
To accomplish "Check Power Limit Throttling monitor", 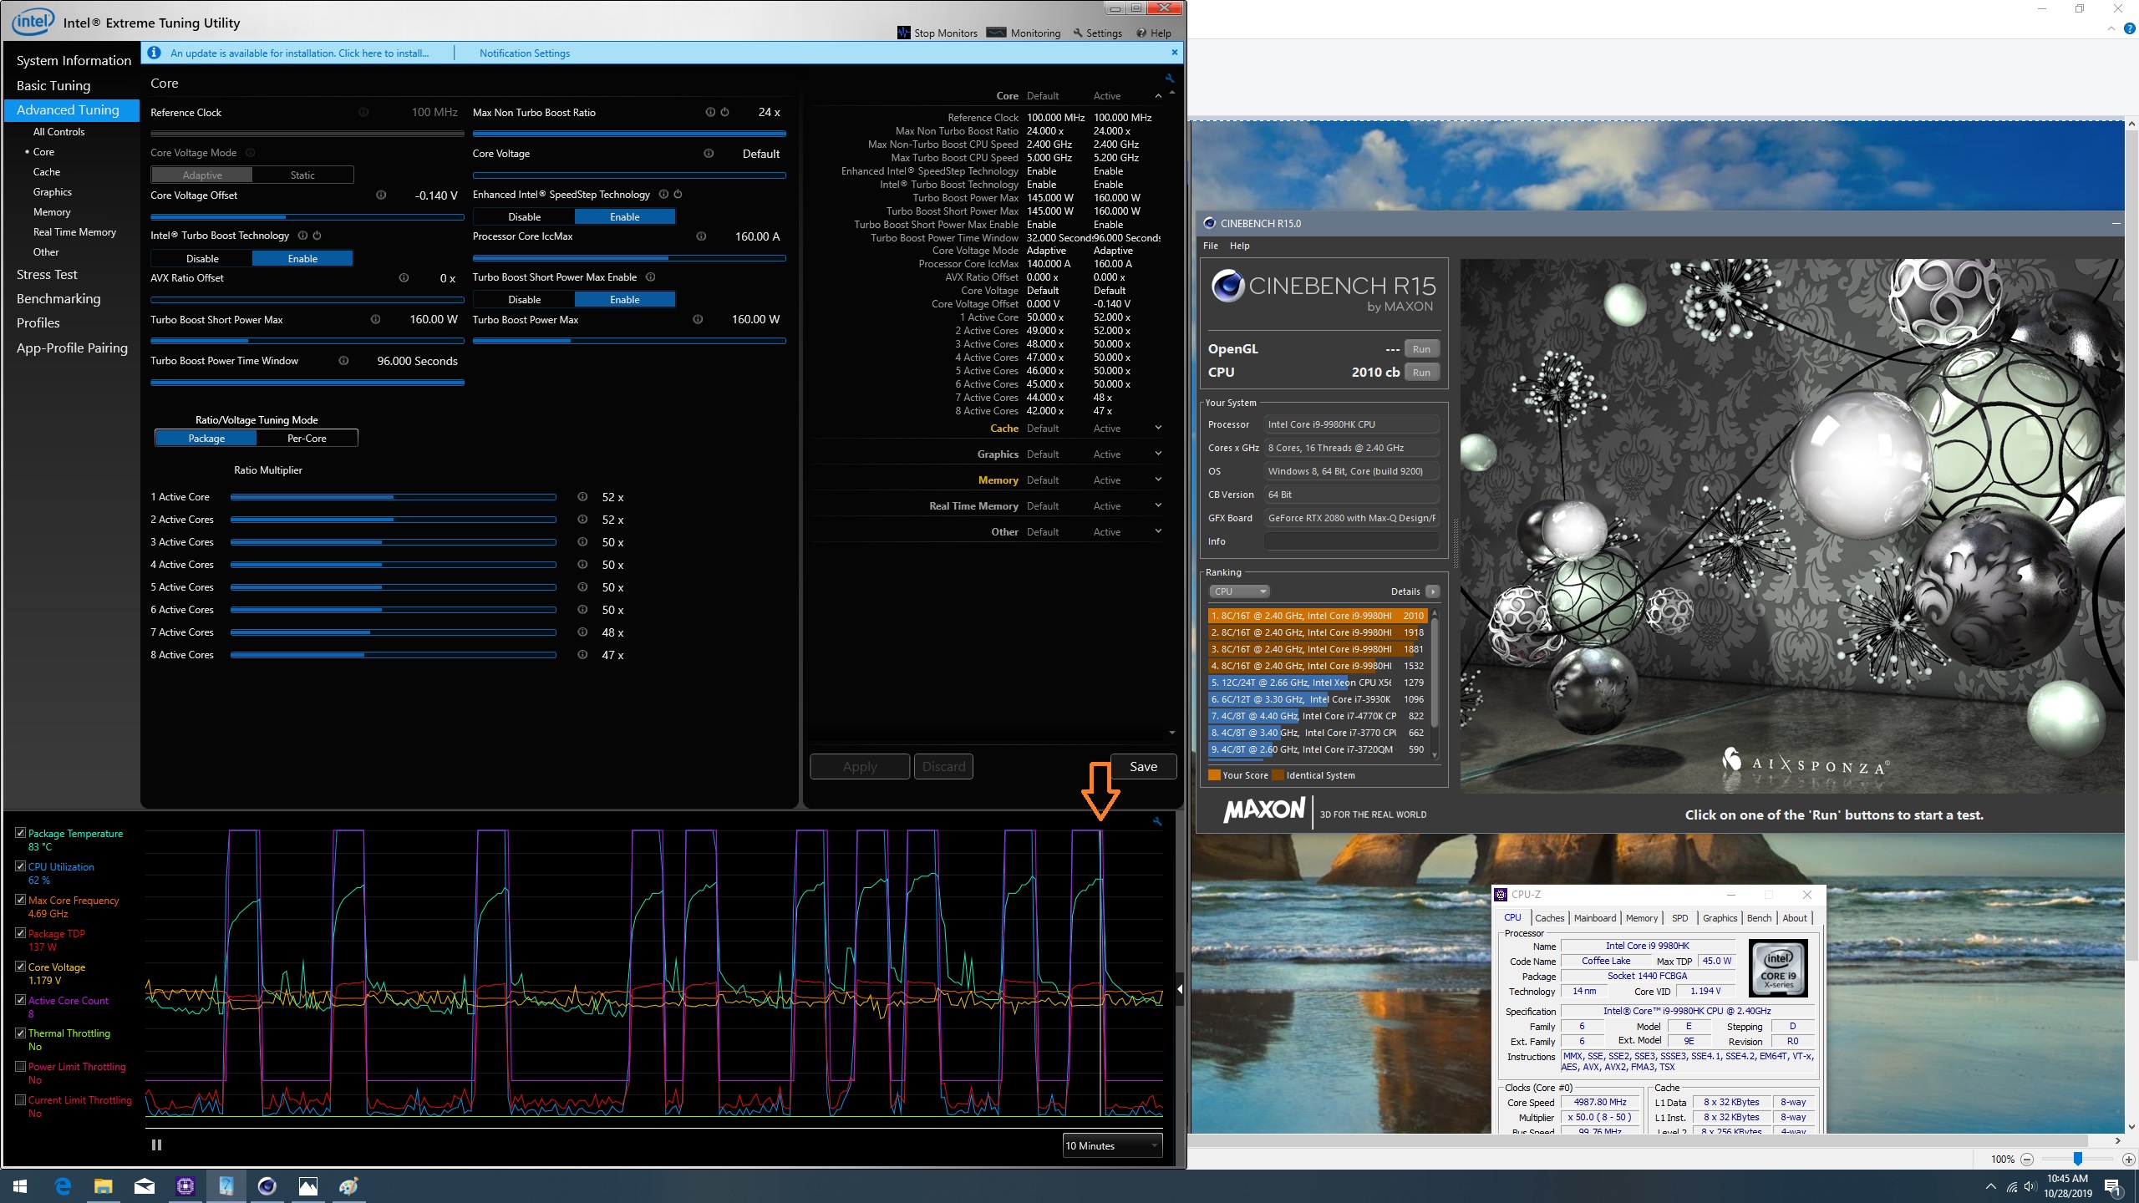I will coord(20,1066).
